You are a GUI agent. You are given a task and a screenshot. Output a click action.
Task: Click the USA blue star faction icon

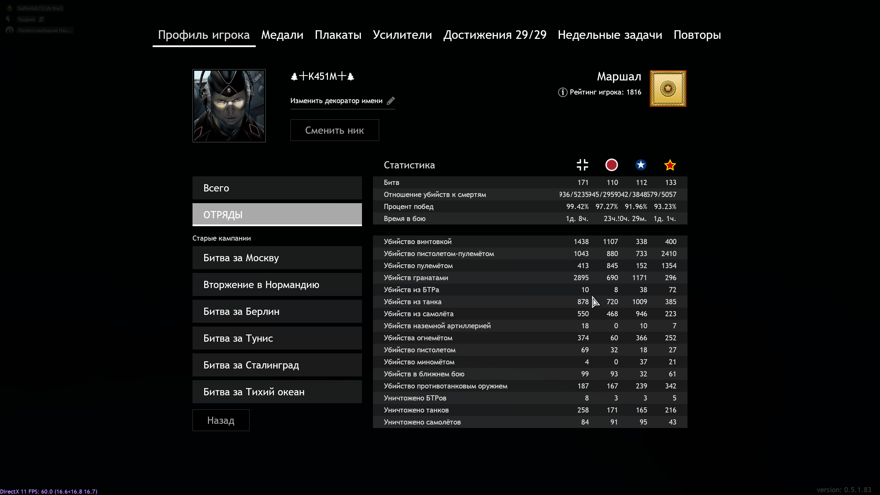coord(641,165)
